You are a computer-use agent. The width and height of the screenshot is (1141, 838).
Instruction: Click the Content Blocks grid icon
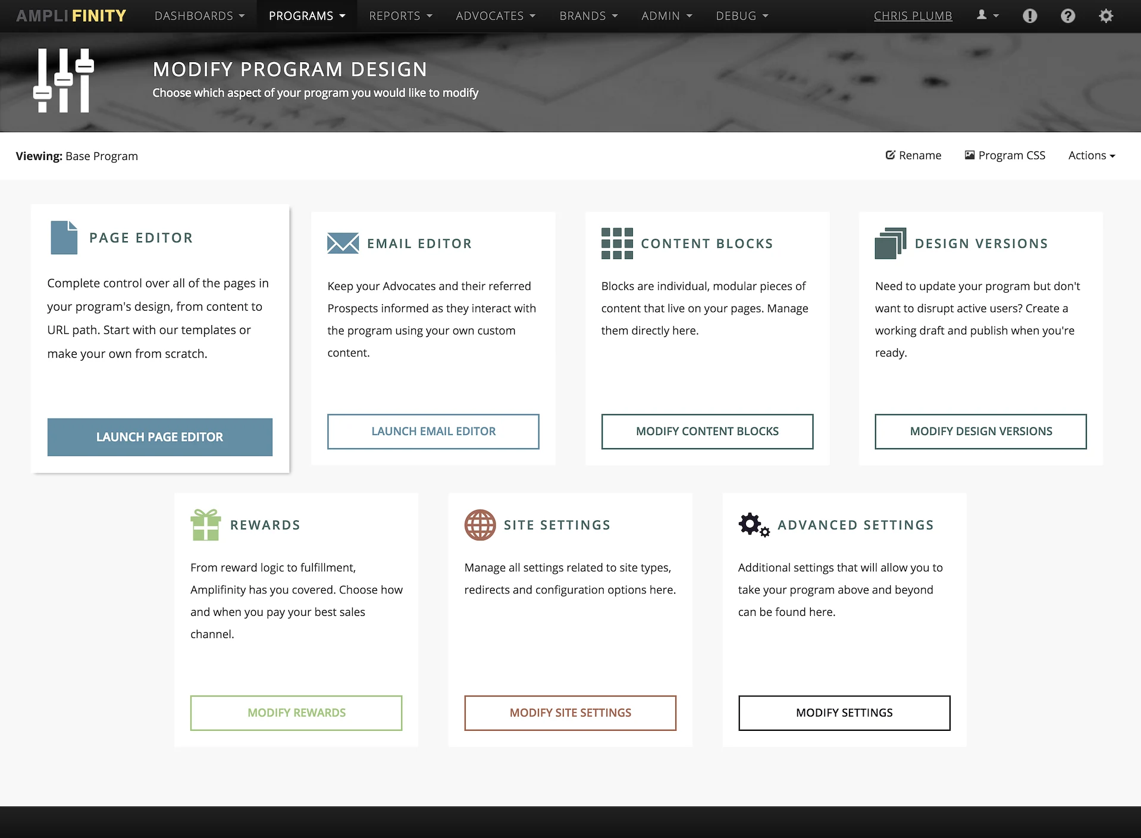(x=617, y=243)
